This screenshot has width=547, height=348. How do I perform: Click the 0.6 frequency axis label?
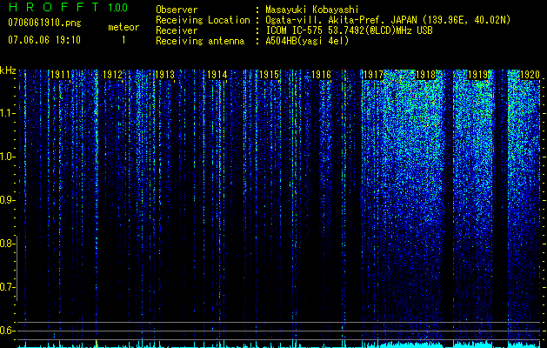click(x=6, y=331)
